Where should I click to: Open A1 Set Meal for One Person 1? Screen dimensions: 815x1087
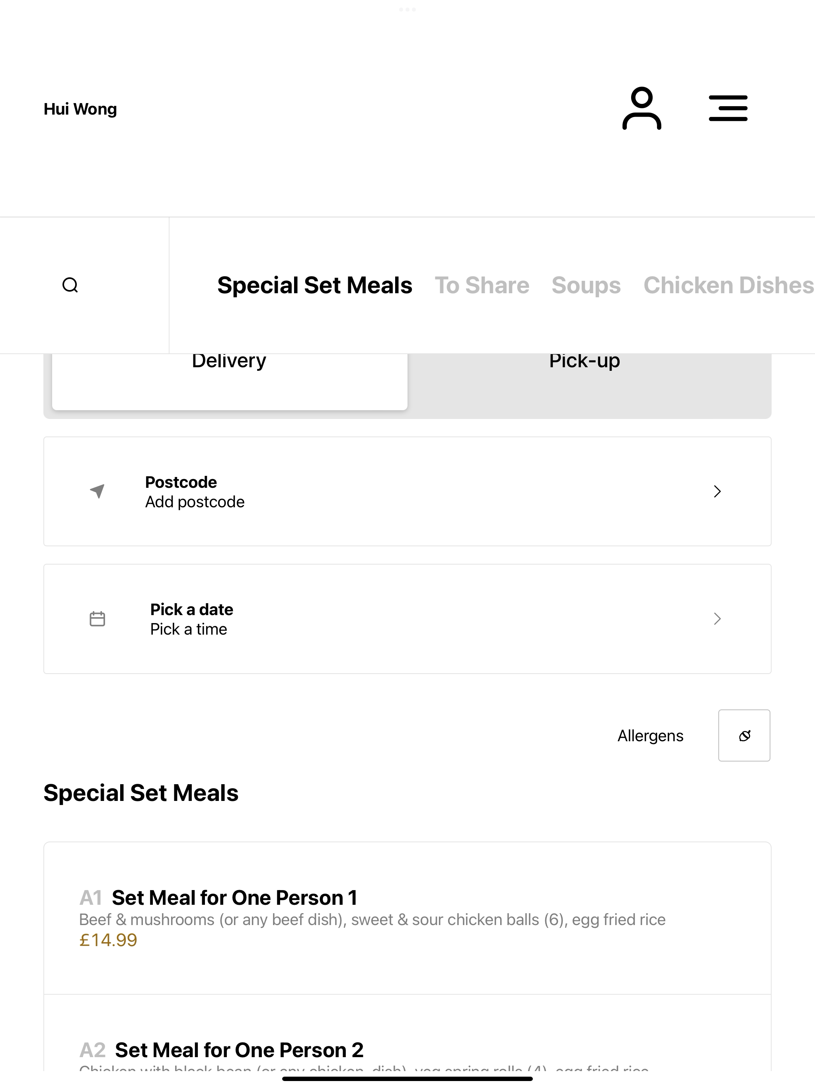click(x=407, y=918)
